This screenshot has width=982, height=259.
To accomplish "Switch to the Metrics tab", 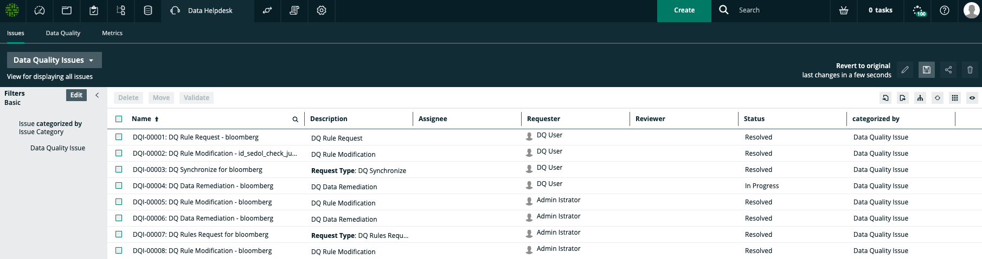I will coord(112,33).
